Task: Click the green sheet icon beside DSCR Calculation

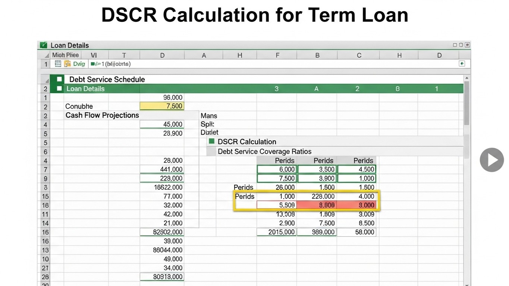Action: (211, 142)
